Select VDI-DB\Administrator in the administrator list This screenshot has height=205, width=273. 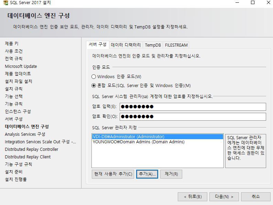click(157, 136)
